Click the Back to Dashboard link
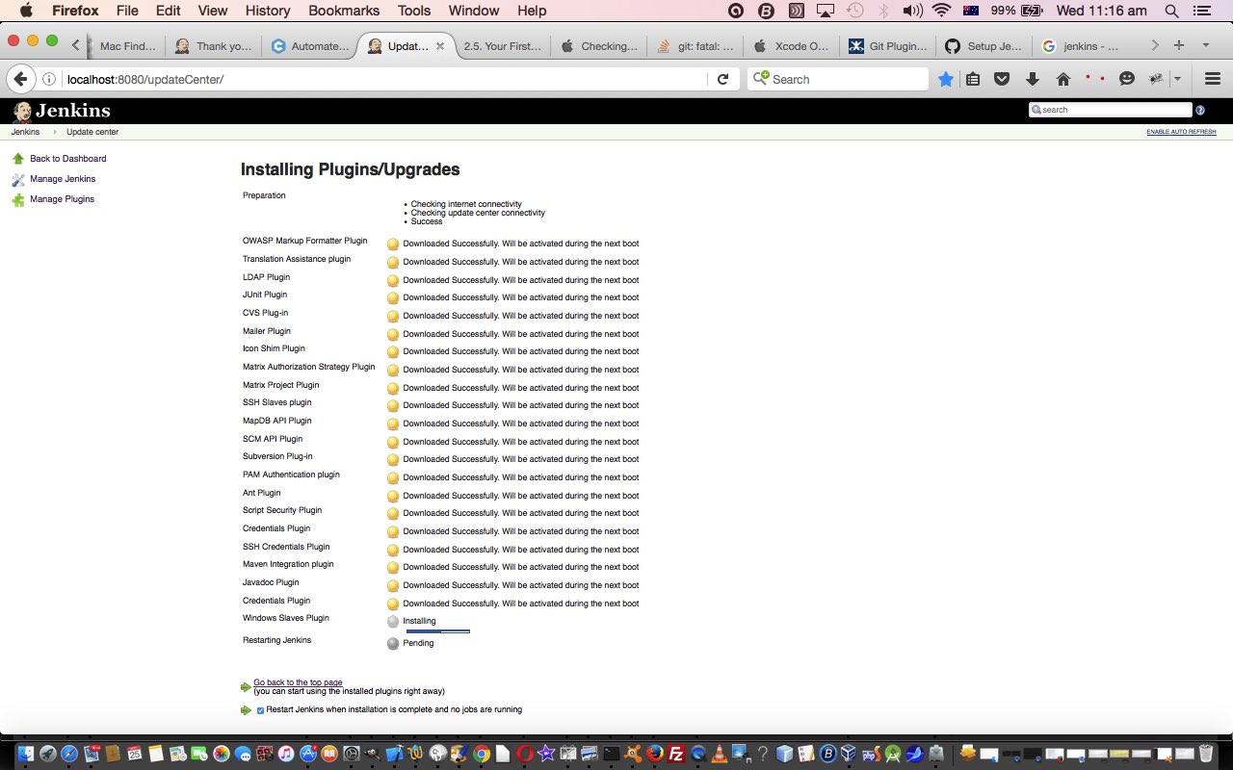This screenshot has width=1233, height=770. [x=68, y=159]
